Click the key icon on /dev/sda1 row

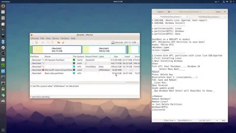point(43,60)
